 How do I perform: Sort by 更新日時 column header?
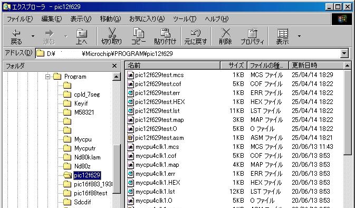click(x=316, y=65)
